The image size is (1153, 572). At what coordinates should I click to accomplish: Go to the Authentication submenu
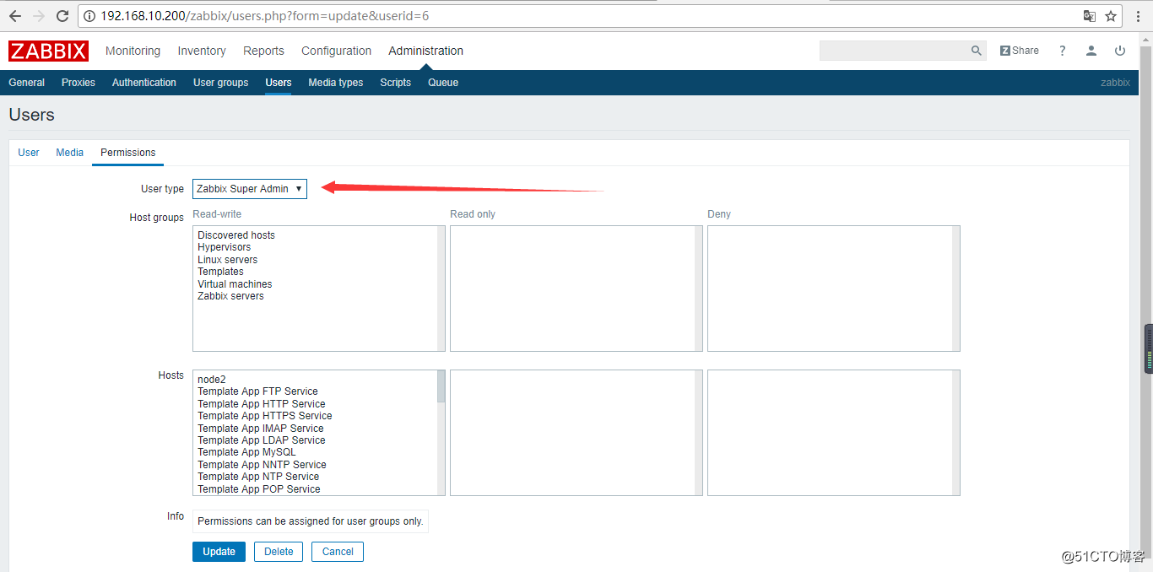(144, 83)
